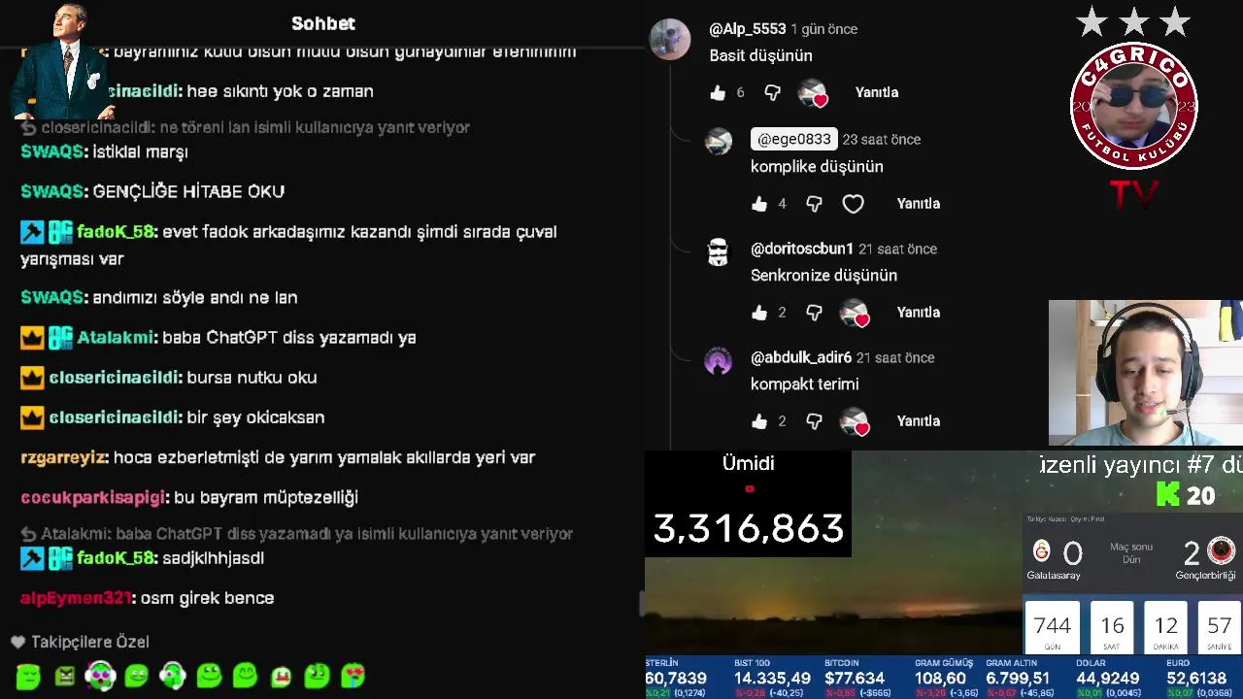
Task: Click the creator heart badge on @Alp_5553's comment
Action: coord(813,93)
